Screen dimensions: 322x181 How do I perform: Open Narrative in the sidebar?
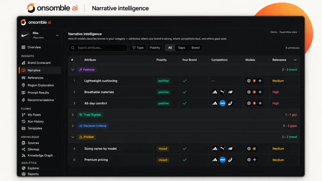(x=40, y=70)
